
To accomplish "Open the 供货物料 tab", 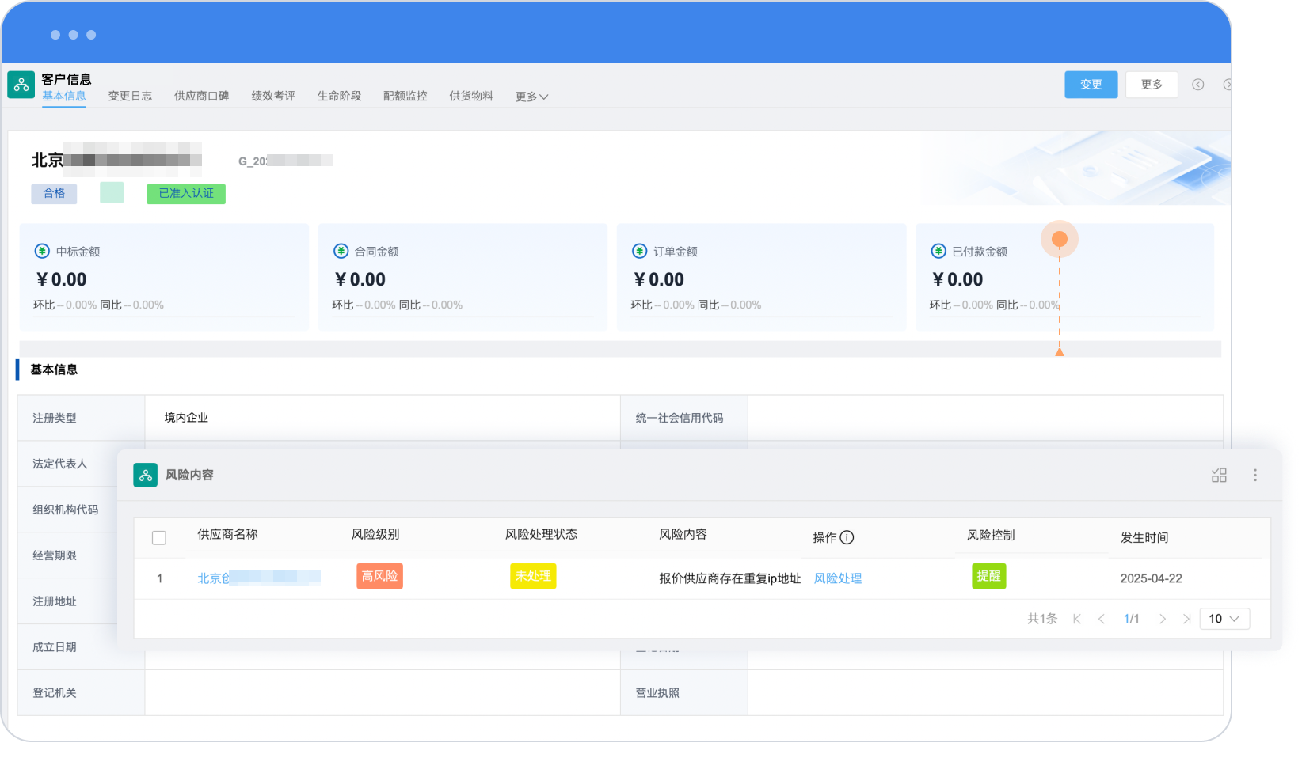I will 471,96.
